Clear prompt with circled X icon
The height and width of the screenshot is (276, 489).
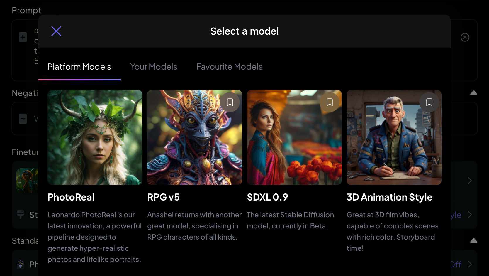coord(465,37)
